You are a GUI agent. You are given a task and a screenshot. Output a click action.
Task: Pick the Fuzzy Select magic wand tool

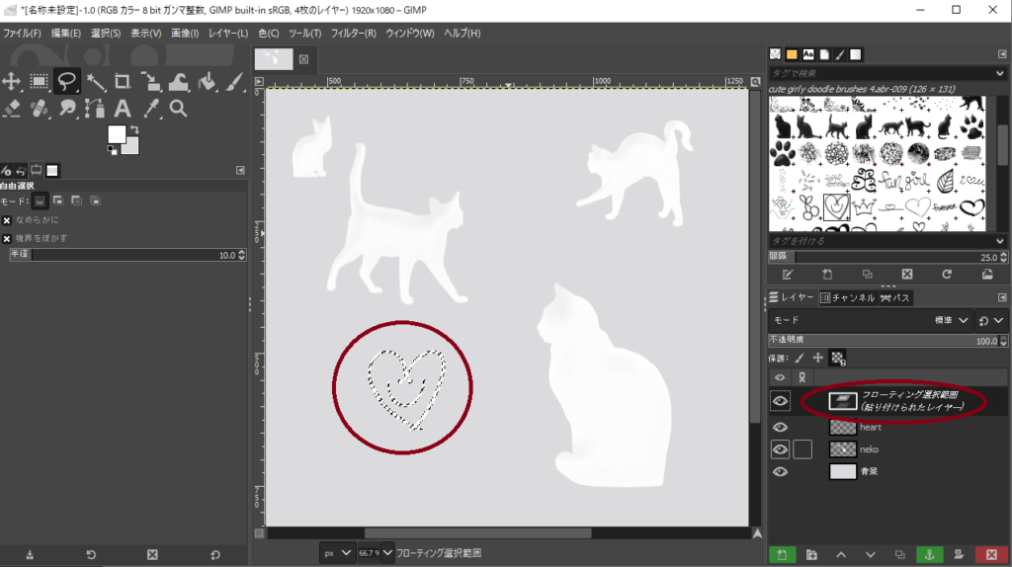coord(96,81)
